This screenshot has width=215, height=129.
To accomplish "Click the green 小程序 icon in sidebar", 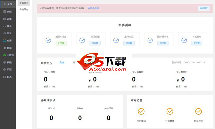I will [x=5, y=55].
